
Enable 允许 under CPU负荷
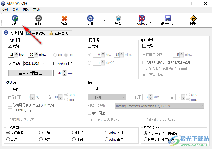10,90
